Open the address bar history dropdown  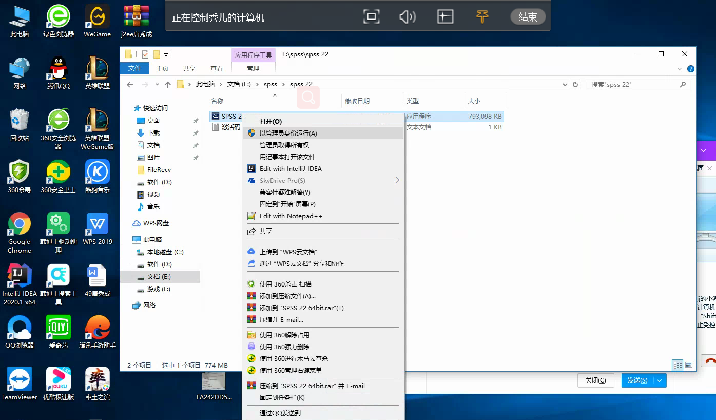point(565,85)
